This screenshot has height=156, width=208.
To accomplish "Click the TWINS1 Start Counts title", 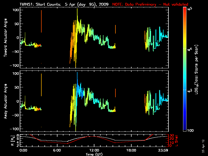I will pos(64,4).
